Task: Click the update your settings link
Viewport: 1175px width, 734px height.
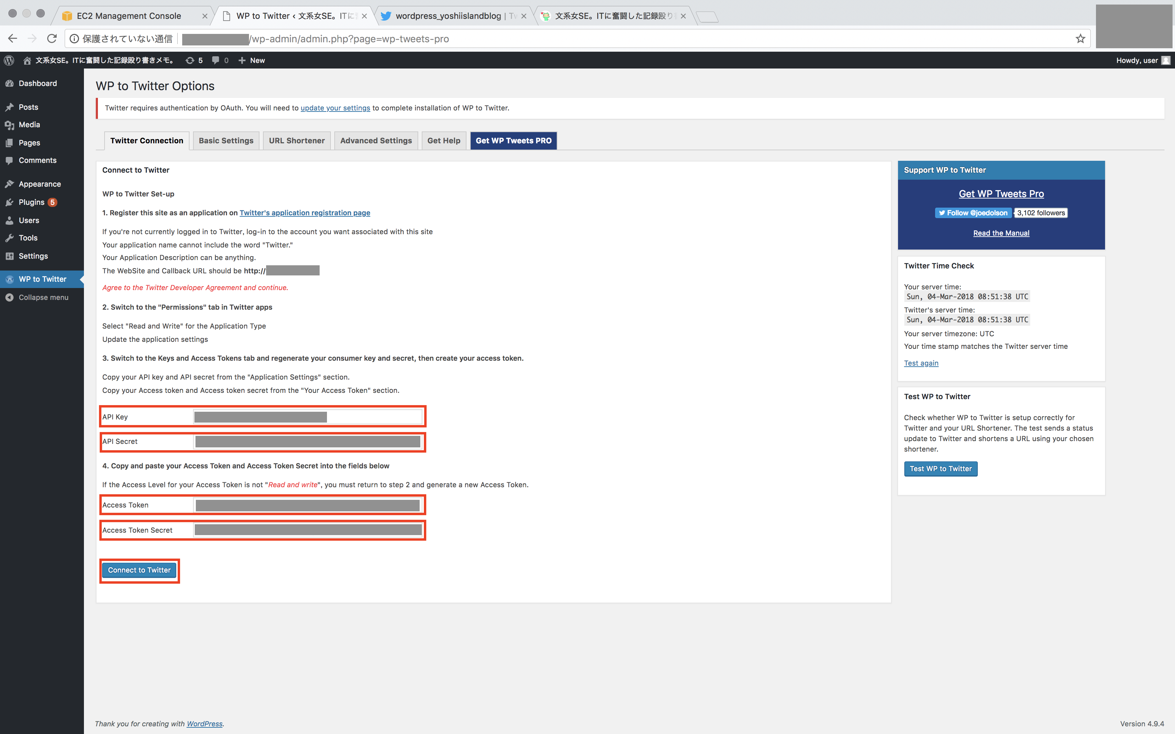Action: coord(335,108)
